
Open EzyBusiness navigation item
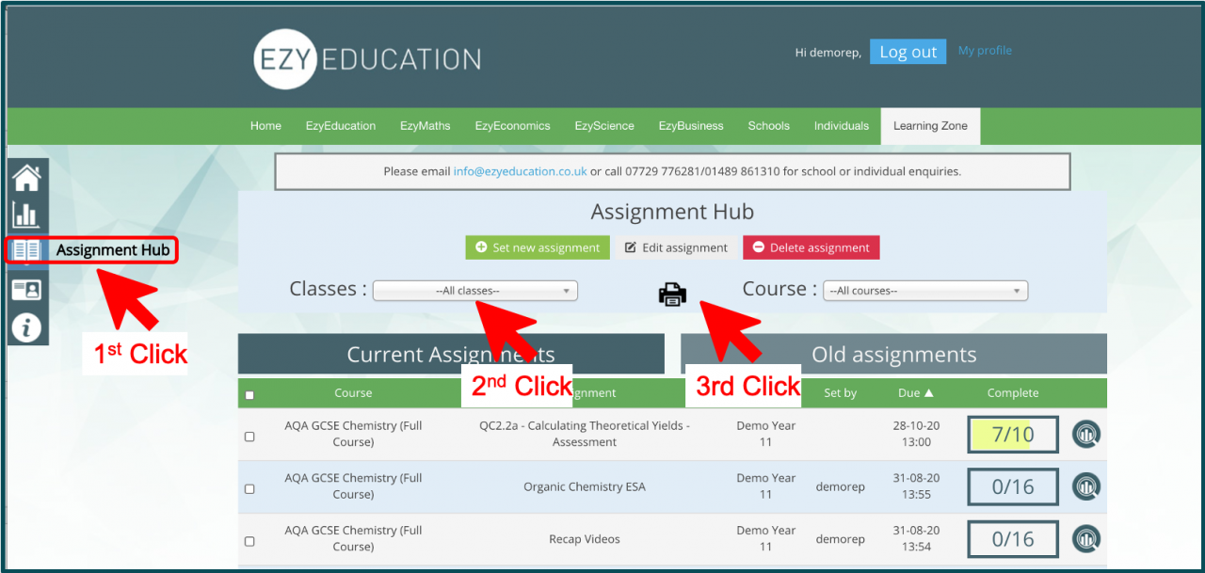click(691, 126)
